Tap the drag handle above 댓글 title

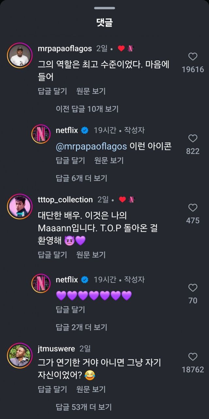[104, 8]
